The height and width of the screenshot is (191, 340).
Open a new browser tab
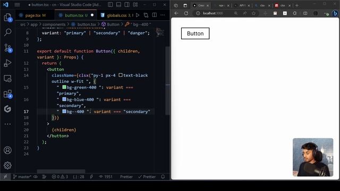coord(297,5)
